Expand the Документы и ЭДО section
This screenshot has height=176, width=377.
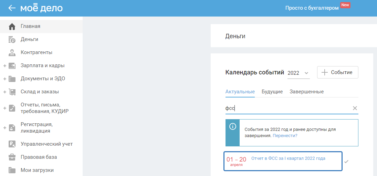coord(5,79)
